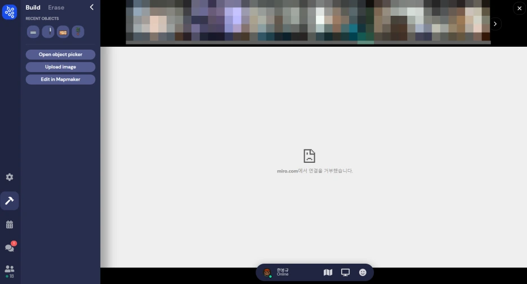Click the avatar in the bottom bar

267,272
